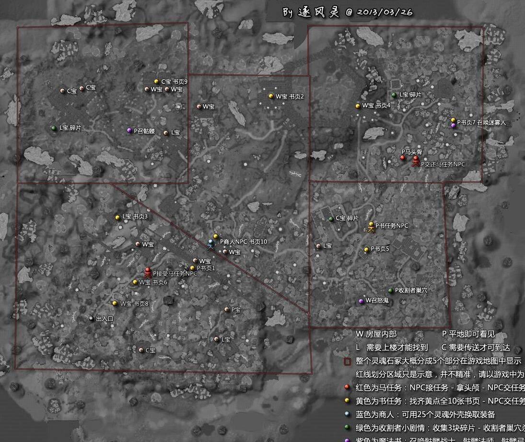Click the blue P商人NPC merchant icon
Viewport: 525px width, 442px height.
tap(210, 244)
